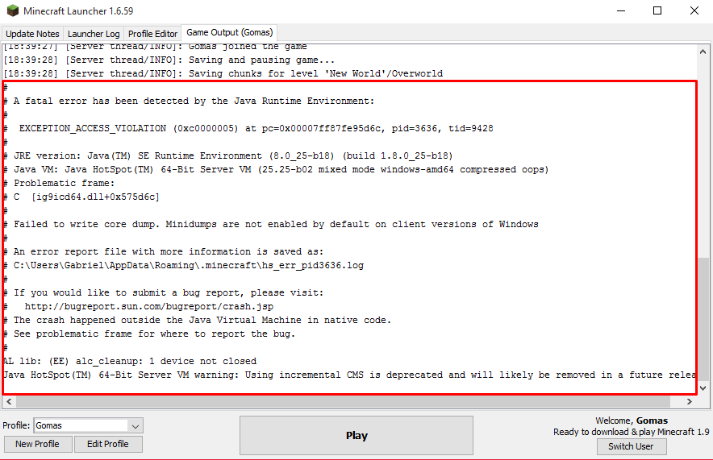The image size is (713, 460).
Task: Click the horizontal scrollbar thumb
Action: click(x=344, y=401)
